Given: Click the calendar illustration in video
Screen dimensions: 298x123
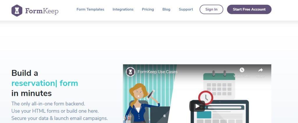Looking at the screenshot, I should pyautogui.click(x=219, y=84).
